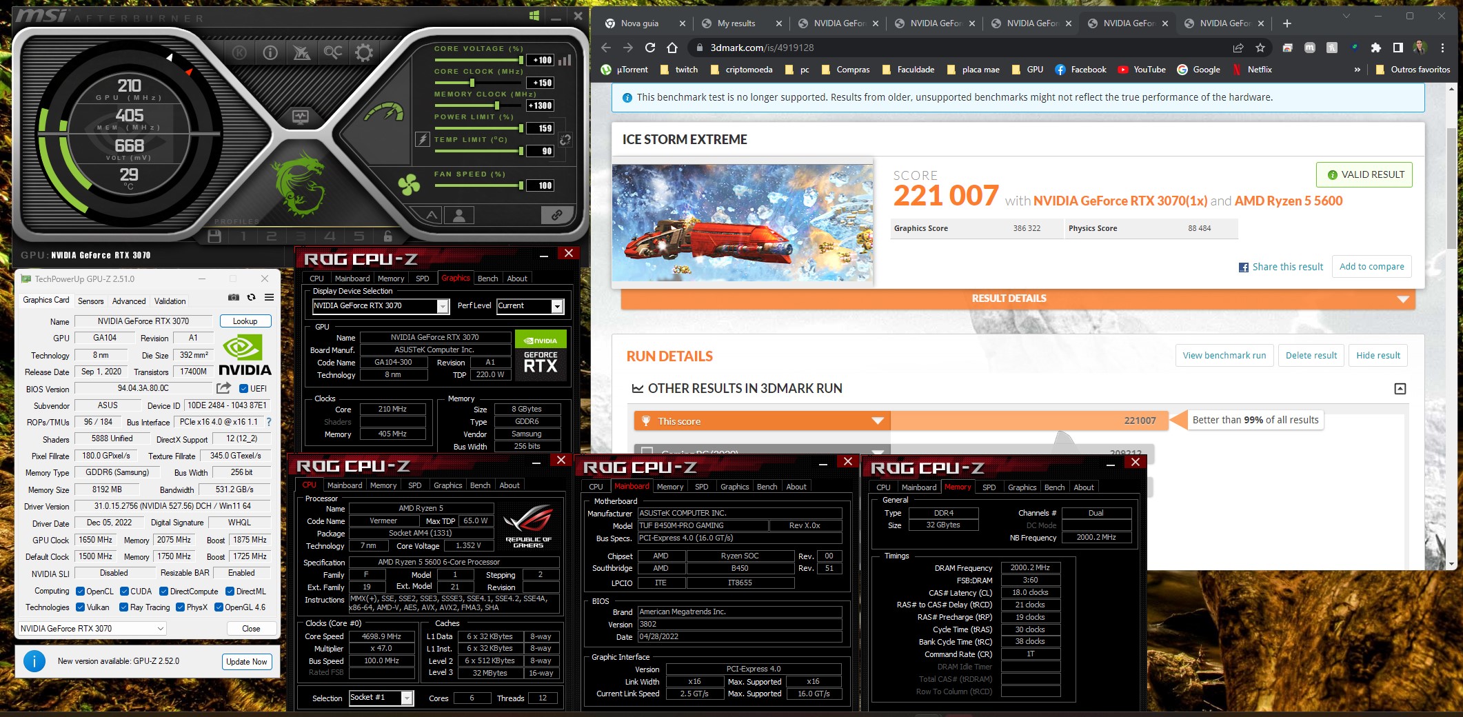Click the Core Clock +150 value field
This screenshot has height=717, width=1463.
[541, 83]
